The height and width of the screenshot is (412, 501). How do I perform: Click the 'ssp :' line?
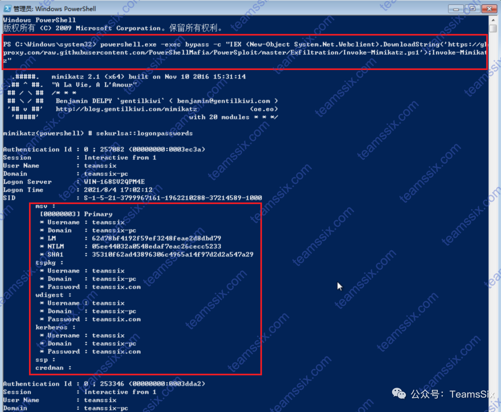(x=45, y=360)
